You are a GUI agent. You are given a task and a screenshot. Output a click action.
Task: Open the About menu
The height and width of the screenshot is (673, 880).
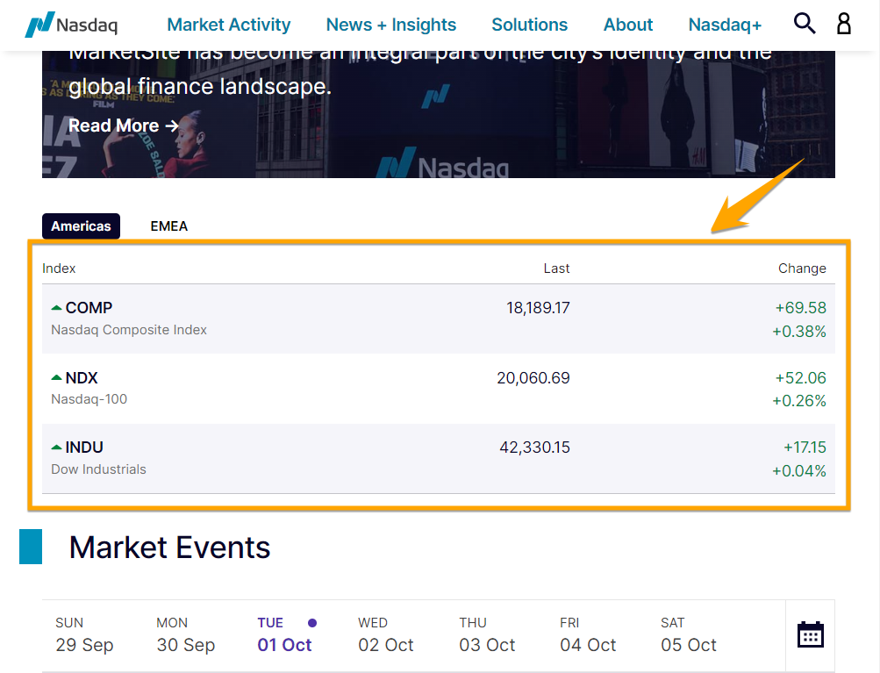coord(628,25)
